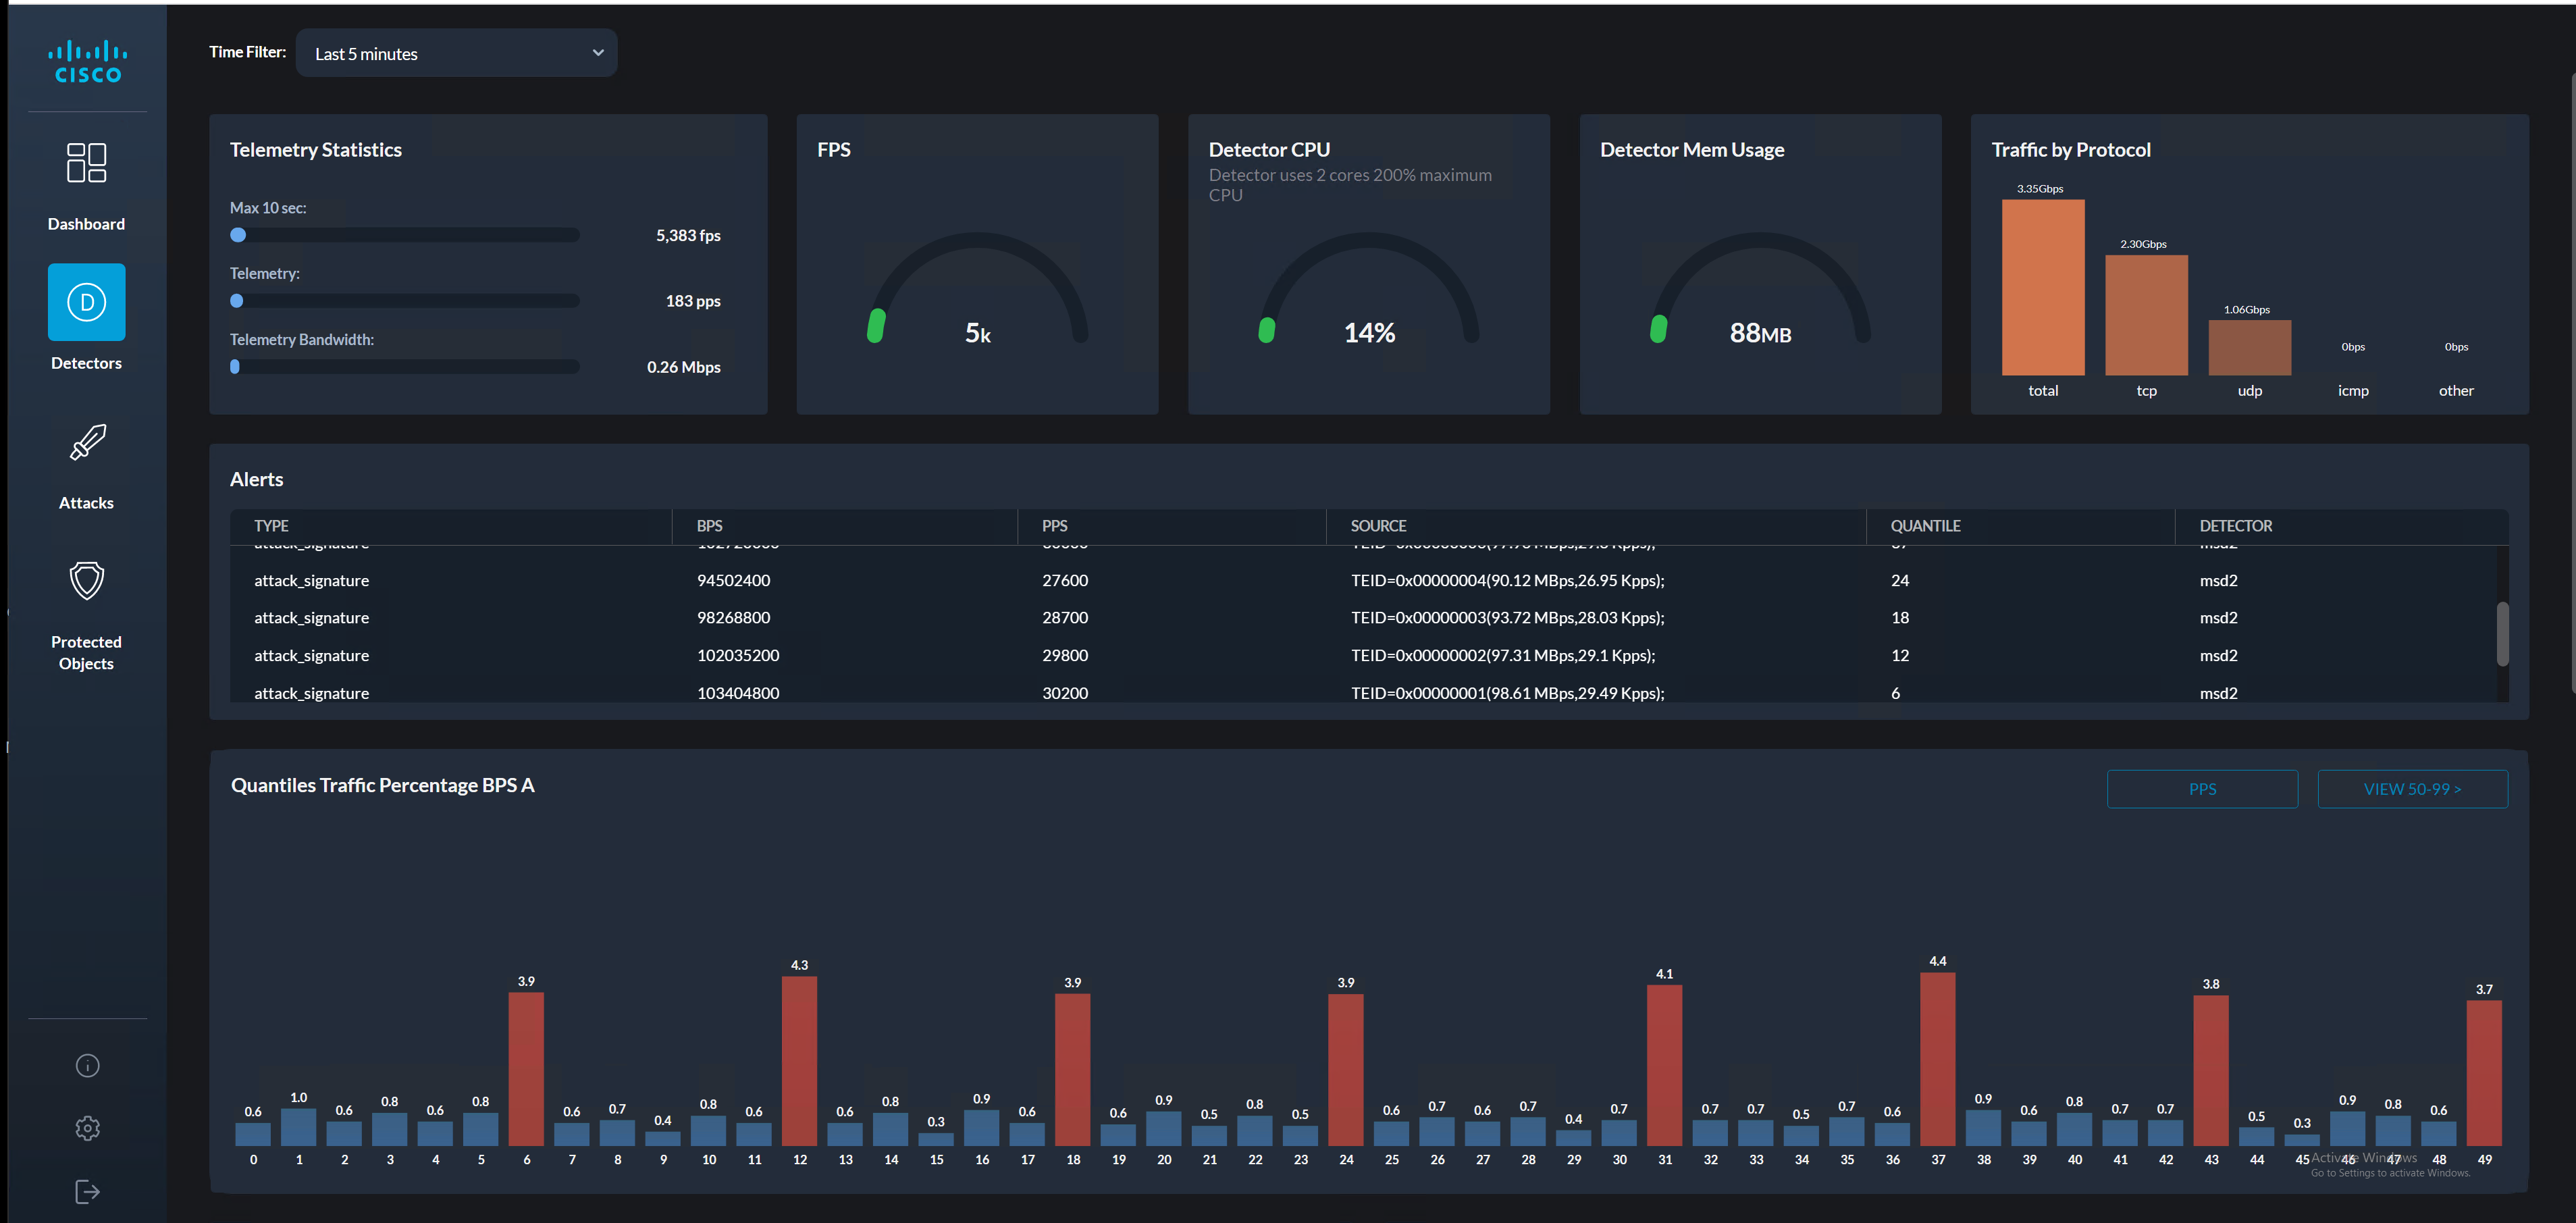Click the logout icon
This screenshot has width=2576, height=1223.
coord(87,1191)
